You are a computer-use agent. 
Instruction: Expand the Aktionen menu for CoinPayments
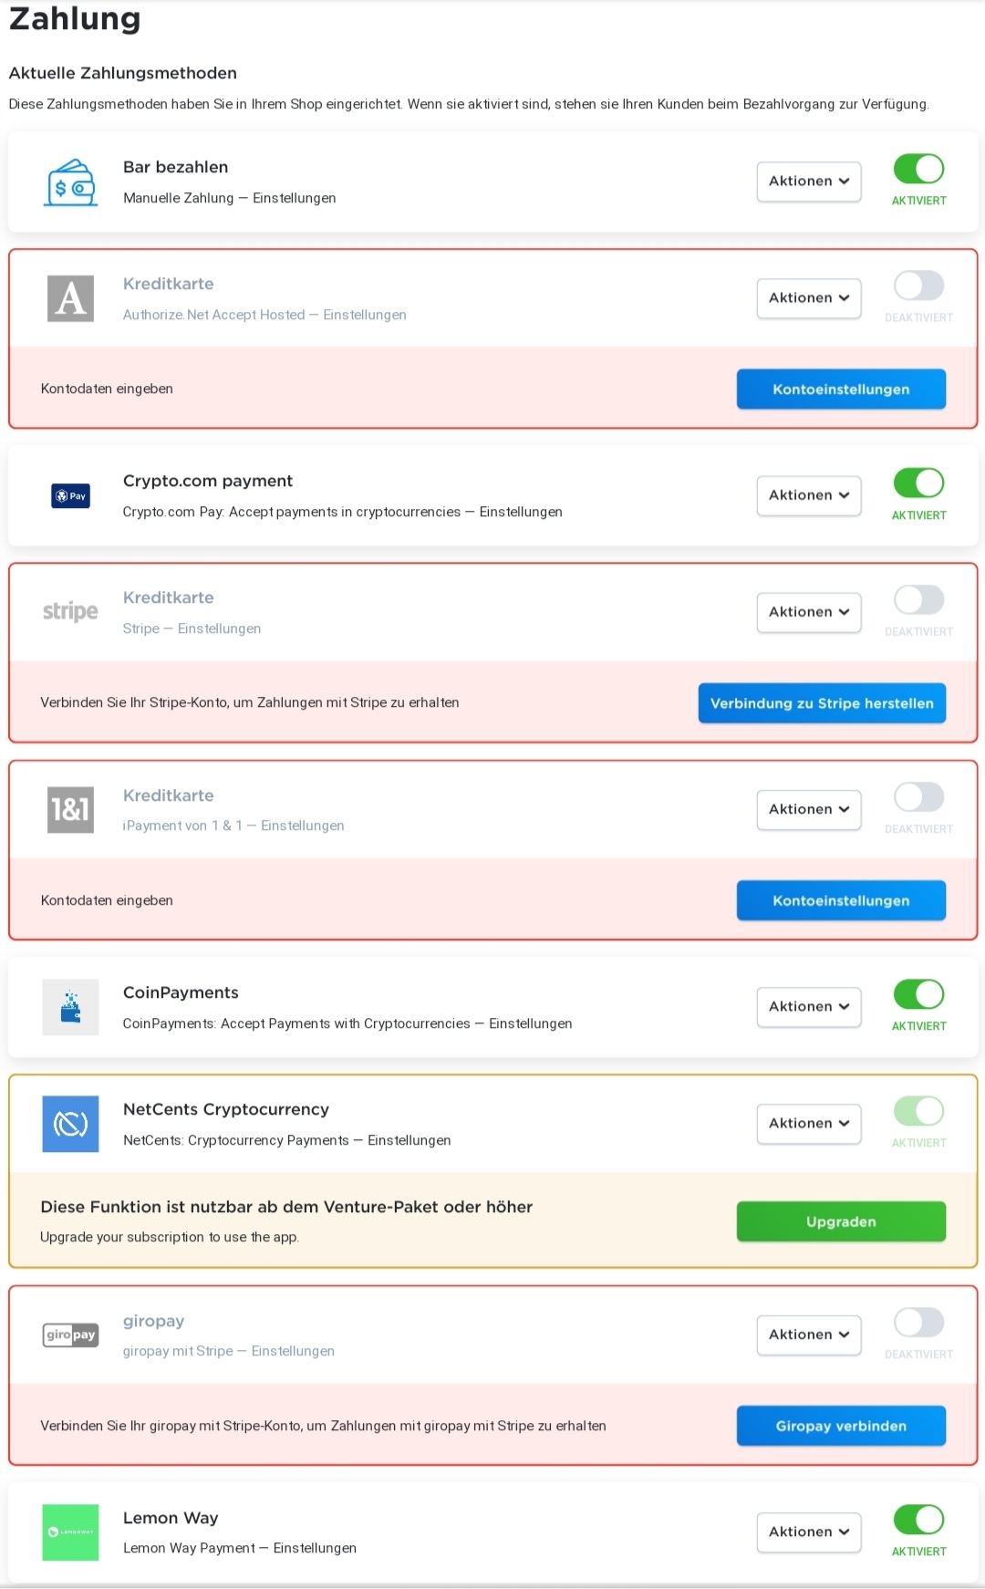pyautogui.click(x=808, y=1006)
